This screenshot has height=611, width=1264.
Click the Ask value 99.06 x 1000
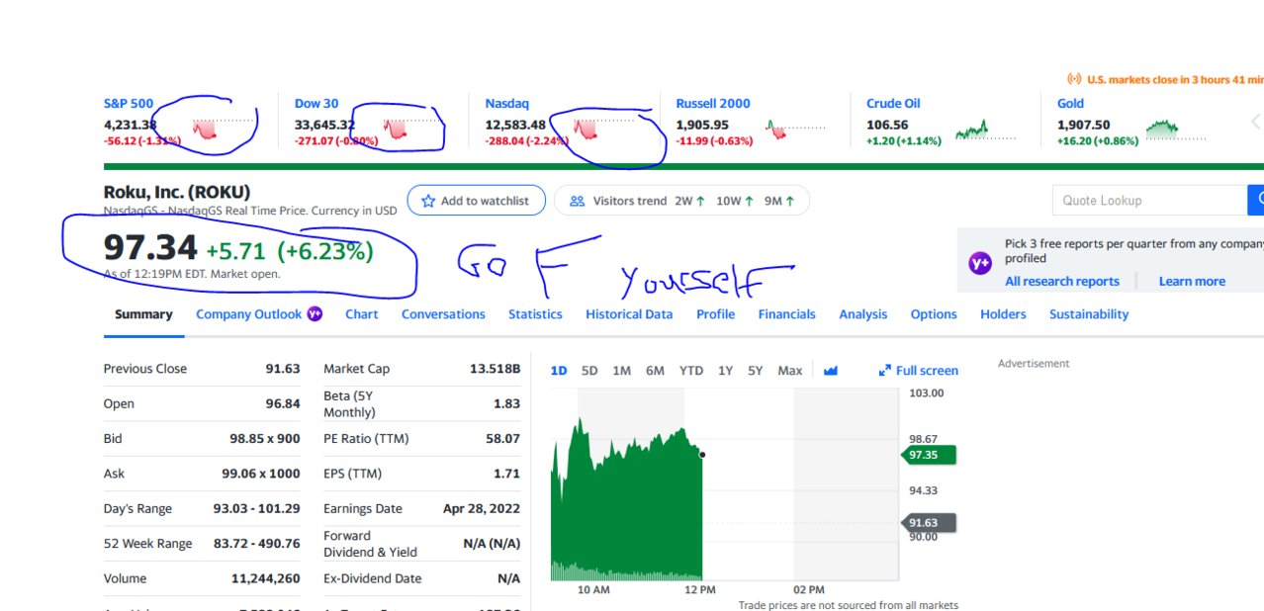(x=261, y=474)
